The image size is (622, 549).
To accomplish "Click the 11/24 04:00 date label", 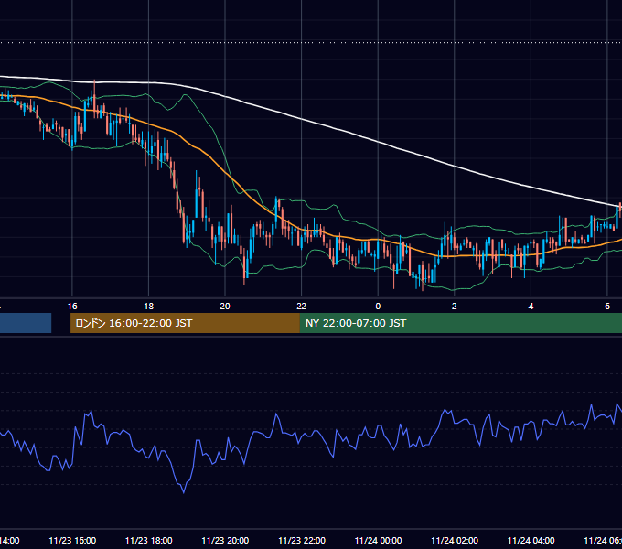I will [531, 540].
